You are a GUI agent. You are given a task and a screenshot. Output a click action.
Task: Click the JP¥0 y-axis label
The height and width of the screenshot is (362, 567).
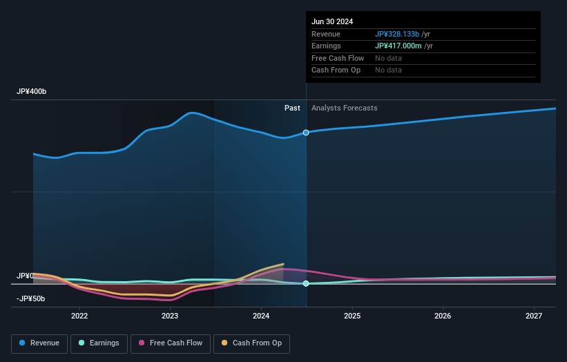pyautogui.click(x=25, y=276)
